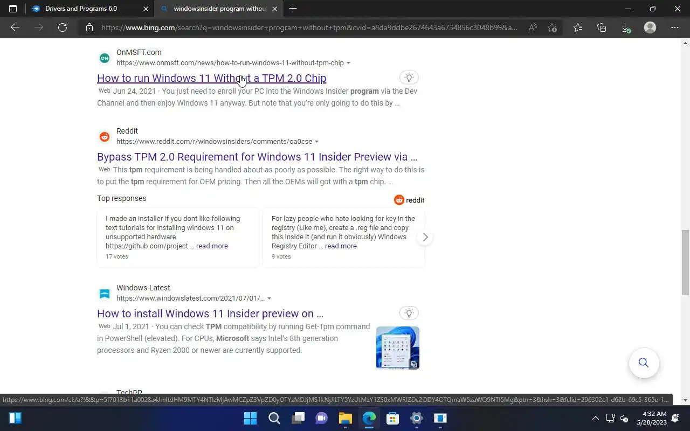Screen dimensions: 690x431
Task: Open 'How to run Windows 11 Without a TPM 2.0 Chip'
Action: (211, 78)
